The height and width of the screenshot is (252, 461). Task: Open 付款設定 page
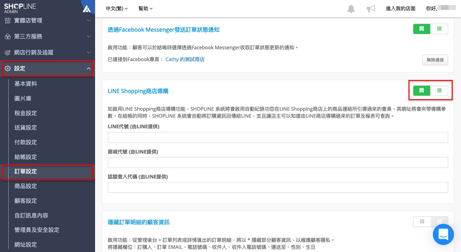click(26, 142)
